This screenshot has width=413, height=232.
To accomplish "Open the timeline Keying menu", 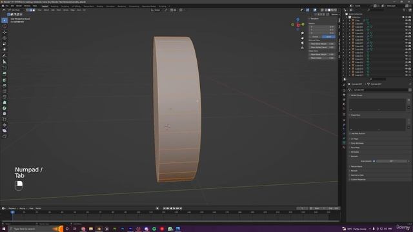I will [x=23, y=208].
